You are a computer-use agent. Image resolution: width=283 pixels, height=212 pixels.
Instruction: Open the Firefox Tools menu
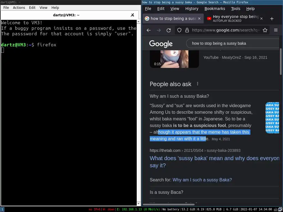(235, 9)
